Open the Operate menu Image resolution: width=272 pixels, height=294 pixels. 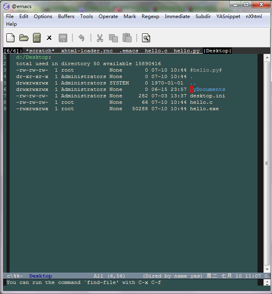pos(108,16)
